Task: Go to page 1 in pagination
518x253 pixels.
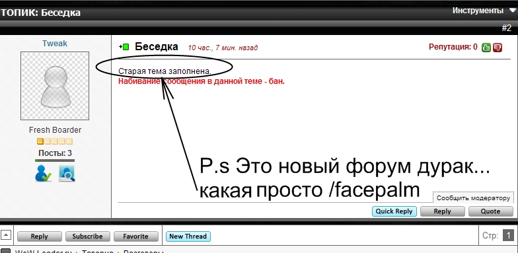Action: (509, 236)
